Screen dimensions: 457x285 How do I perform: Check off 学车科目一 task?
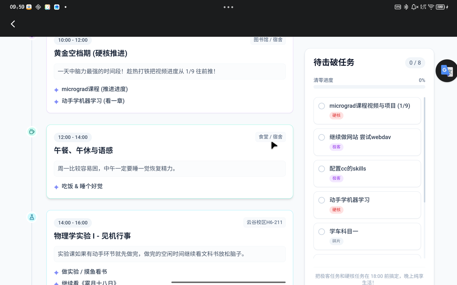point(321,232)
